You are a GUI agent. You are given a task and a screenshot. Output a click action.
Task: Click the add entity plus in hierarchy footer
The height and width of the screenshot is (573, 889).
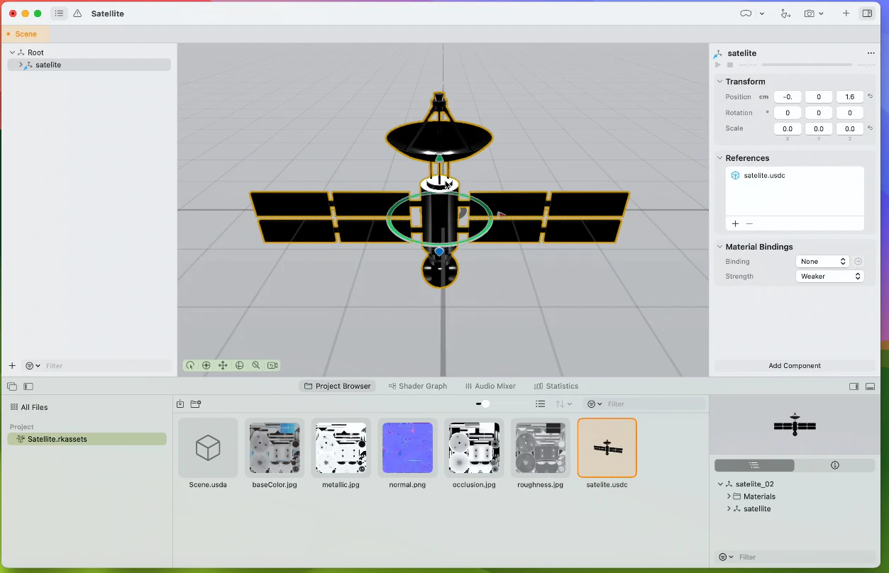(x=12, y=366)
